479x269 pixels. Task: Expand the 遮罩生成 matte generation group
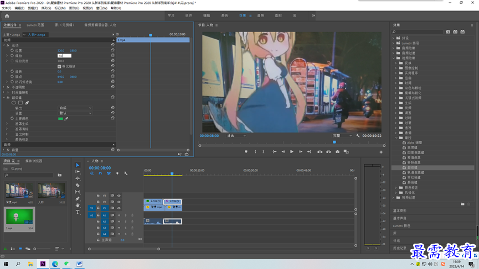7,124
